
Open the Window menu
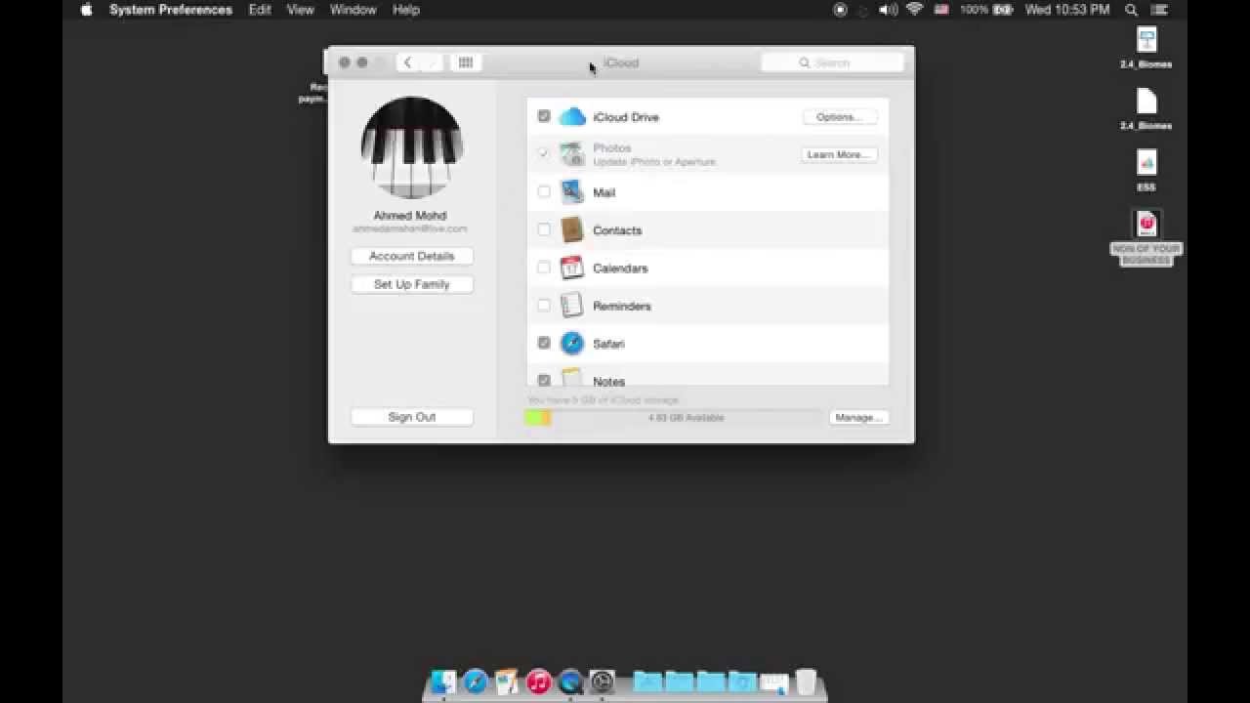[x=353, y=10]
